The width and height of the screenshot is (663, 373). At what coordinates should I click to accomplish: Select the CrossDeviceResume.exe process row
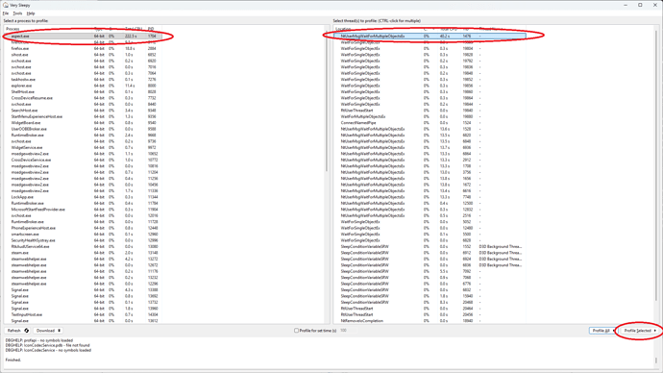click(84, 98)
